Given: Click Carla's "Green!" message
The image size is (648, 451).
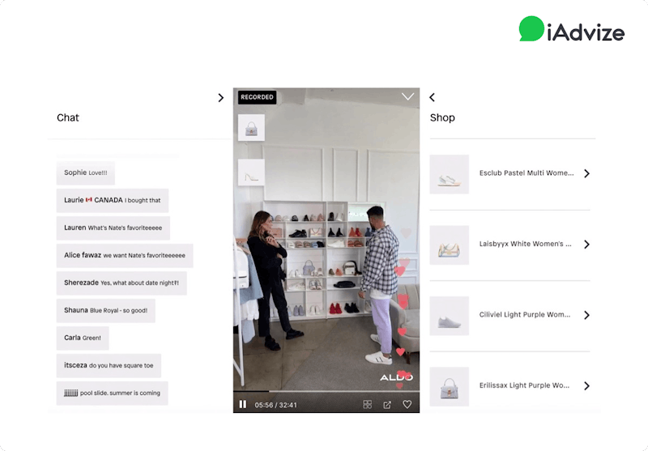Looking at the screenshot, I should coord(83,338).
